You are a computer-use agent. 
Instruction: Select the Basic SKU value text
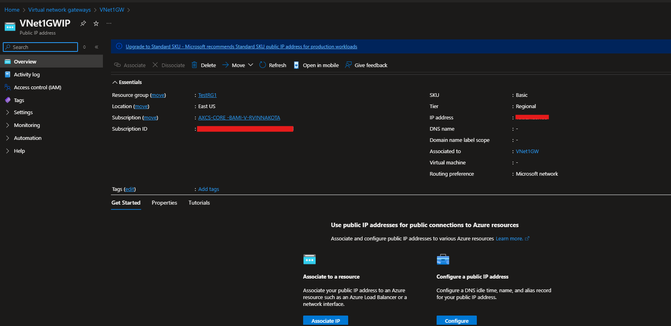pyautogui.click(x=521, y=95)
